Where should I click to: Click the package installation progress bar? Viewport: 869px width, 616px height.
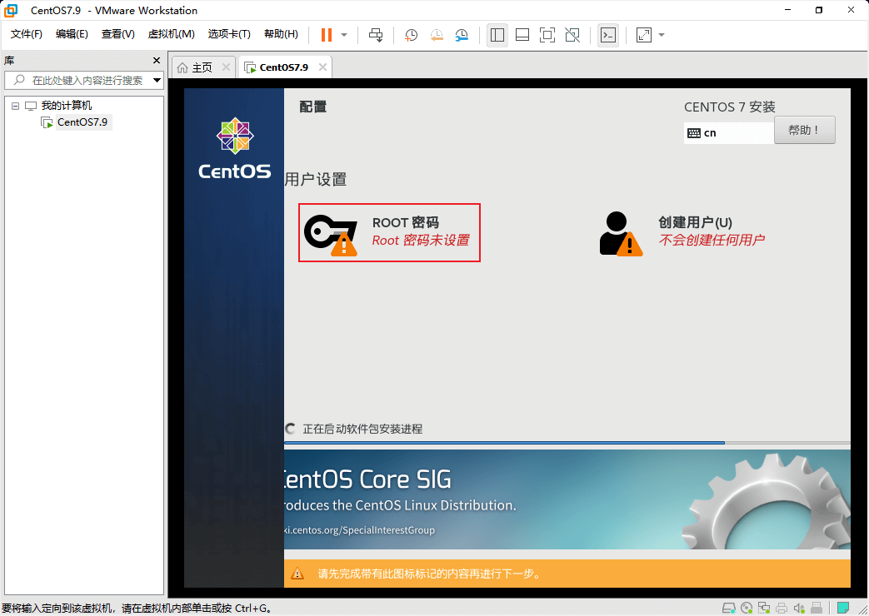tap(567, 443)
